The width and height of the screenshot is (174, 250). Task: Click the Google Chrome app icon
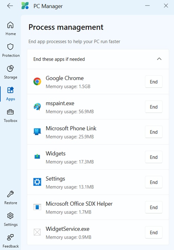(x=37, y=81)
